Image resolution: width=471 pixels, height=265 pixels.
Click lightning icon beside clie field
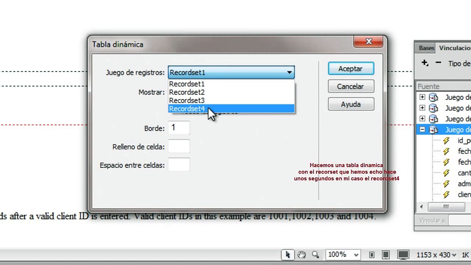click(x=446, y=194)
